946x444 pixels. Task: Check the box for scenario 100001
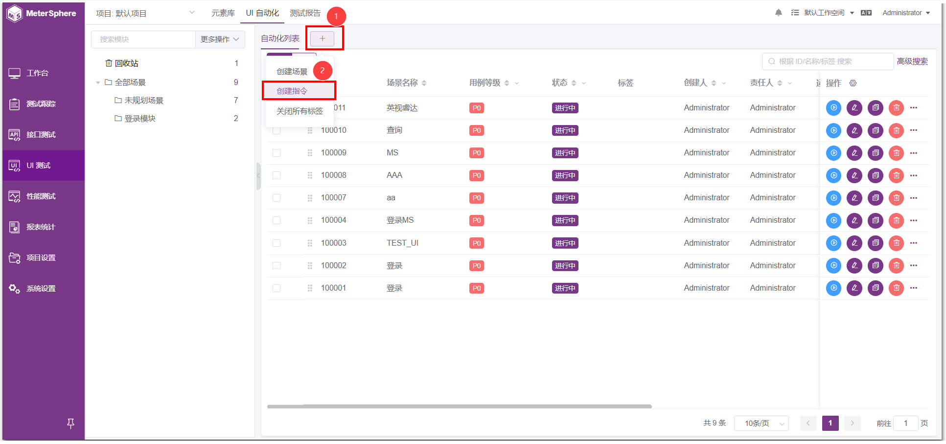277,288
